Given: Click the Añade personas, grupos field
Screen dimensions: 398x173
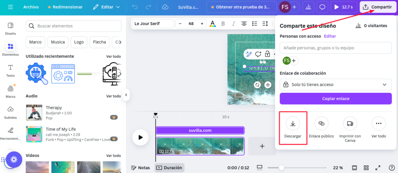Looking at the screenshot, I should point(335,48).
